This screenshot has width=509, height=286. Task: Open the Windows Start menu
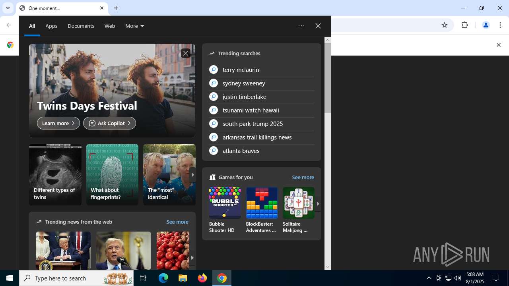(x=10, y=278)
